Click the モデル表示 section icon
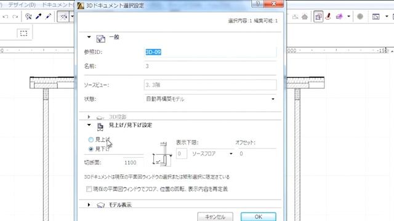 click(101, 205)
